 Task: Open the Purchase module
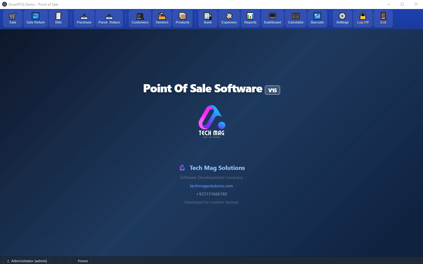pyautogui.click(x=84, y=18)
